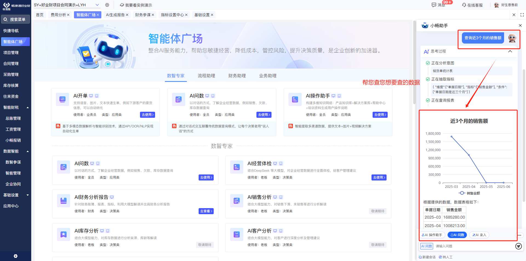The image size is (526, 261).
Task: Start a 新建会话 conversation
Action: point(427,257)
